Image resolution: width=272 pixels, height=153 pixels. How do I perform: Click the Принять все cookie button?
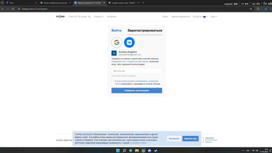(x=190, y=139)
